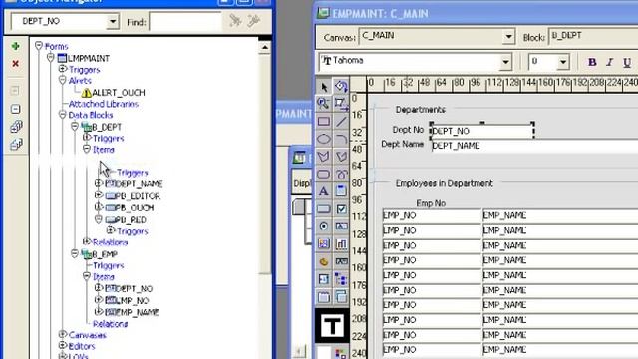Viewport: 638px width, 359px height.
Task: Open the Tahoma font dropdown
Action: [505, 62]
